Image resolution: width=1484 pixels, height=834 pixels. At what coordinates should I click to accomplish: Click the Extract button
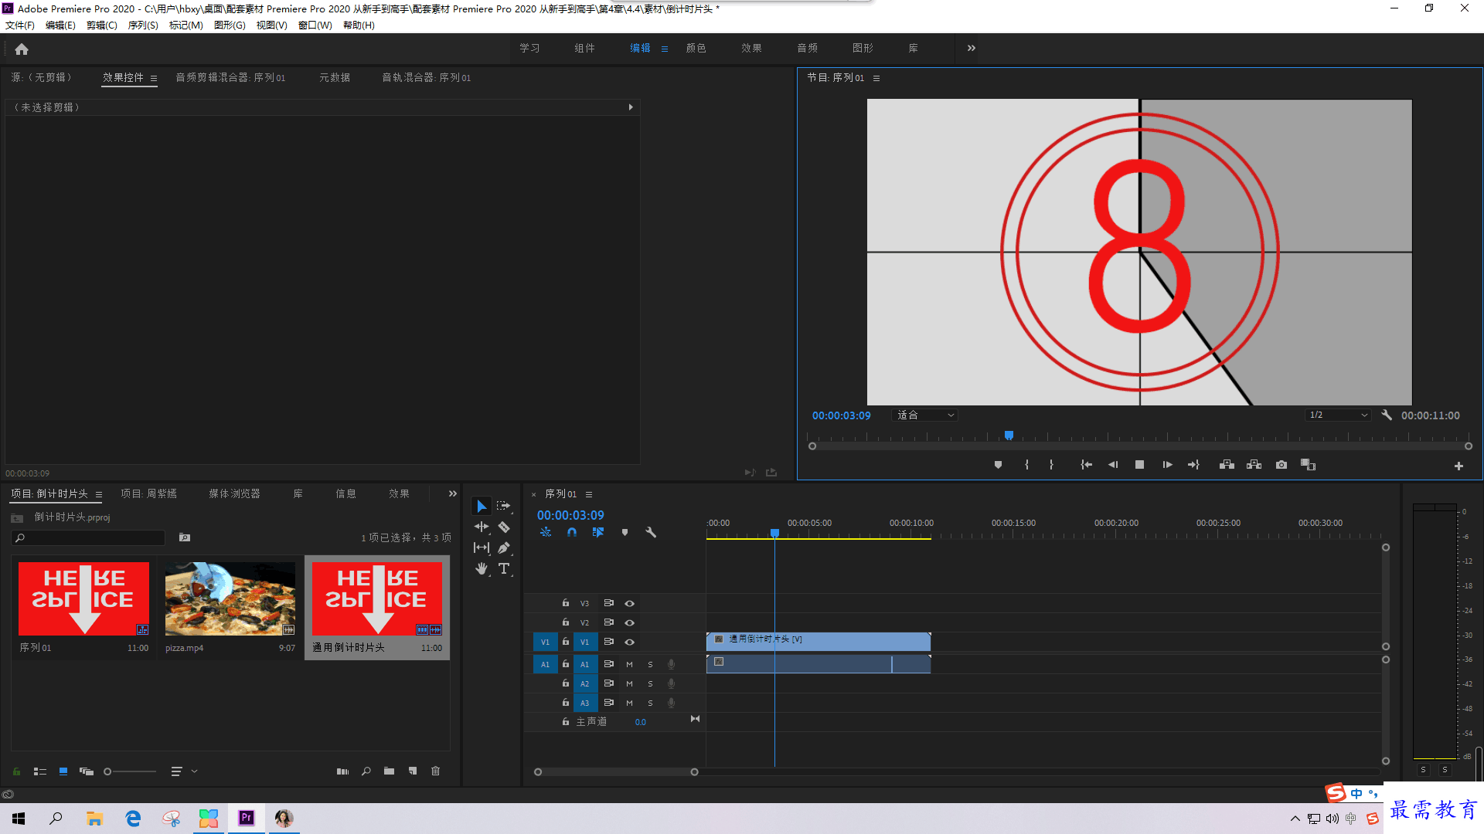(x=1254, y=465)
